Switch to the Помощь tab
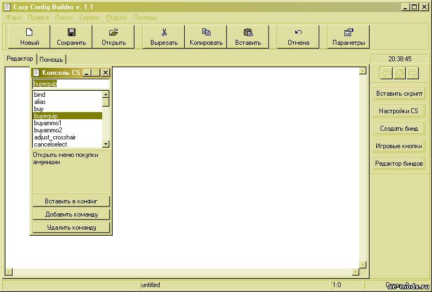 click(51, 59)
